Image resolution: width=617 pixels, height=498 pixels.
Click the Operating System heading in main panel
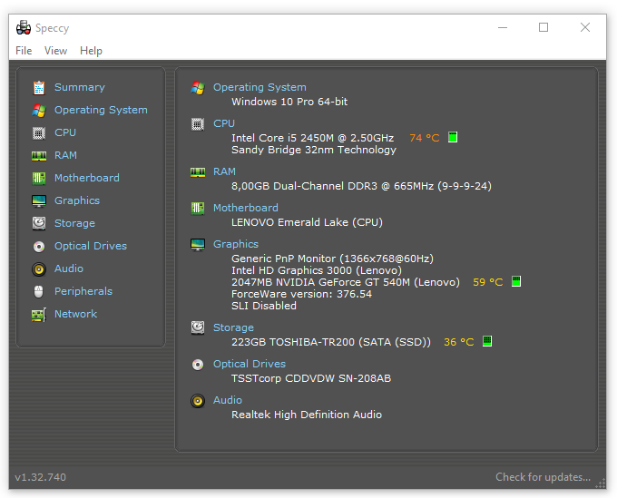pos(260,87)
